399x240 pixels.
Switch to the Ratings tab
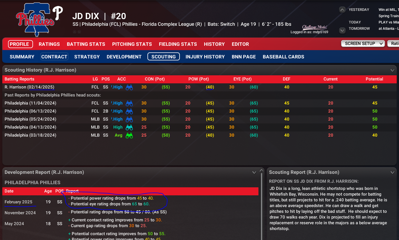click(x=49, y=44)
